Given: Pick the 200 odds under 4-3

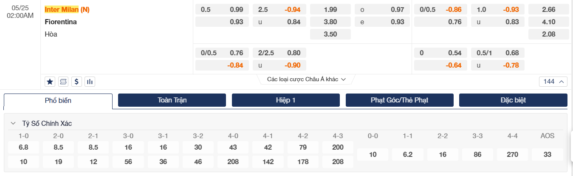Looking at the screenshot, I should point(338,148).
